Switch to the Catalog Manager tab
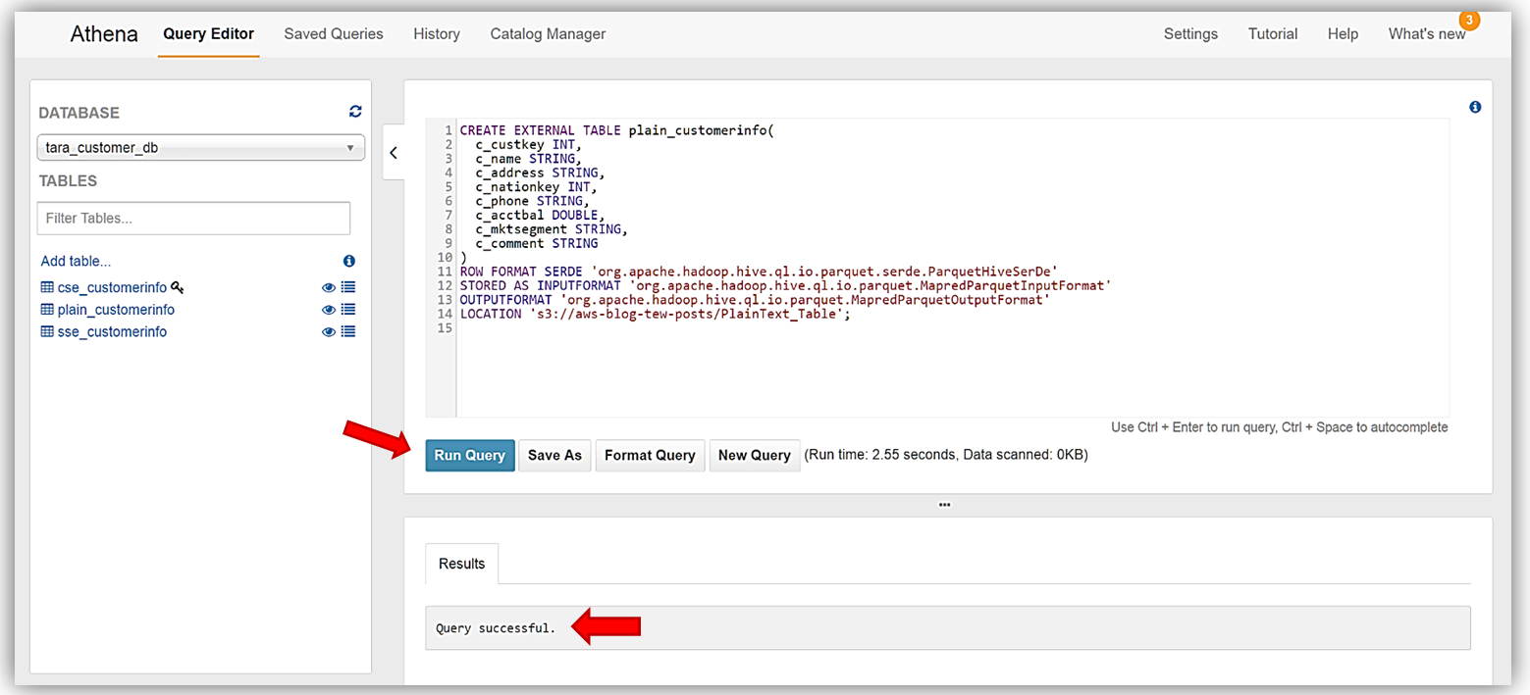Viewport: 1530px width, 695px height. tap(548, 34)
